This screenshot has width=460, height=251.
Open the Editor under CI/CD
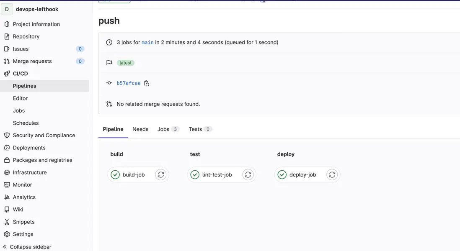pyautogui.click(x=20, y=98)
